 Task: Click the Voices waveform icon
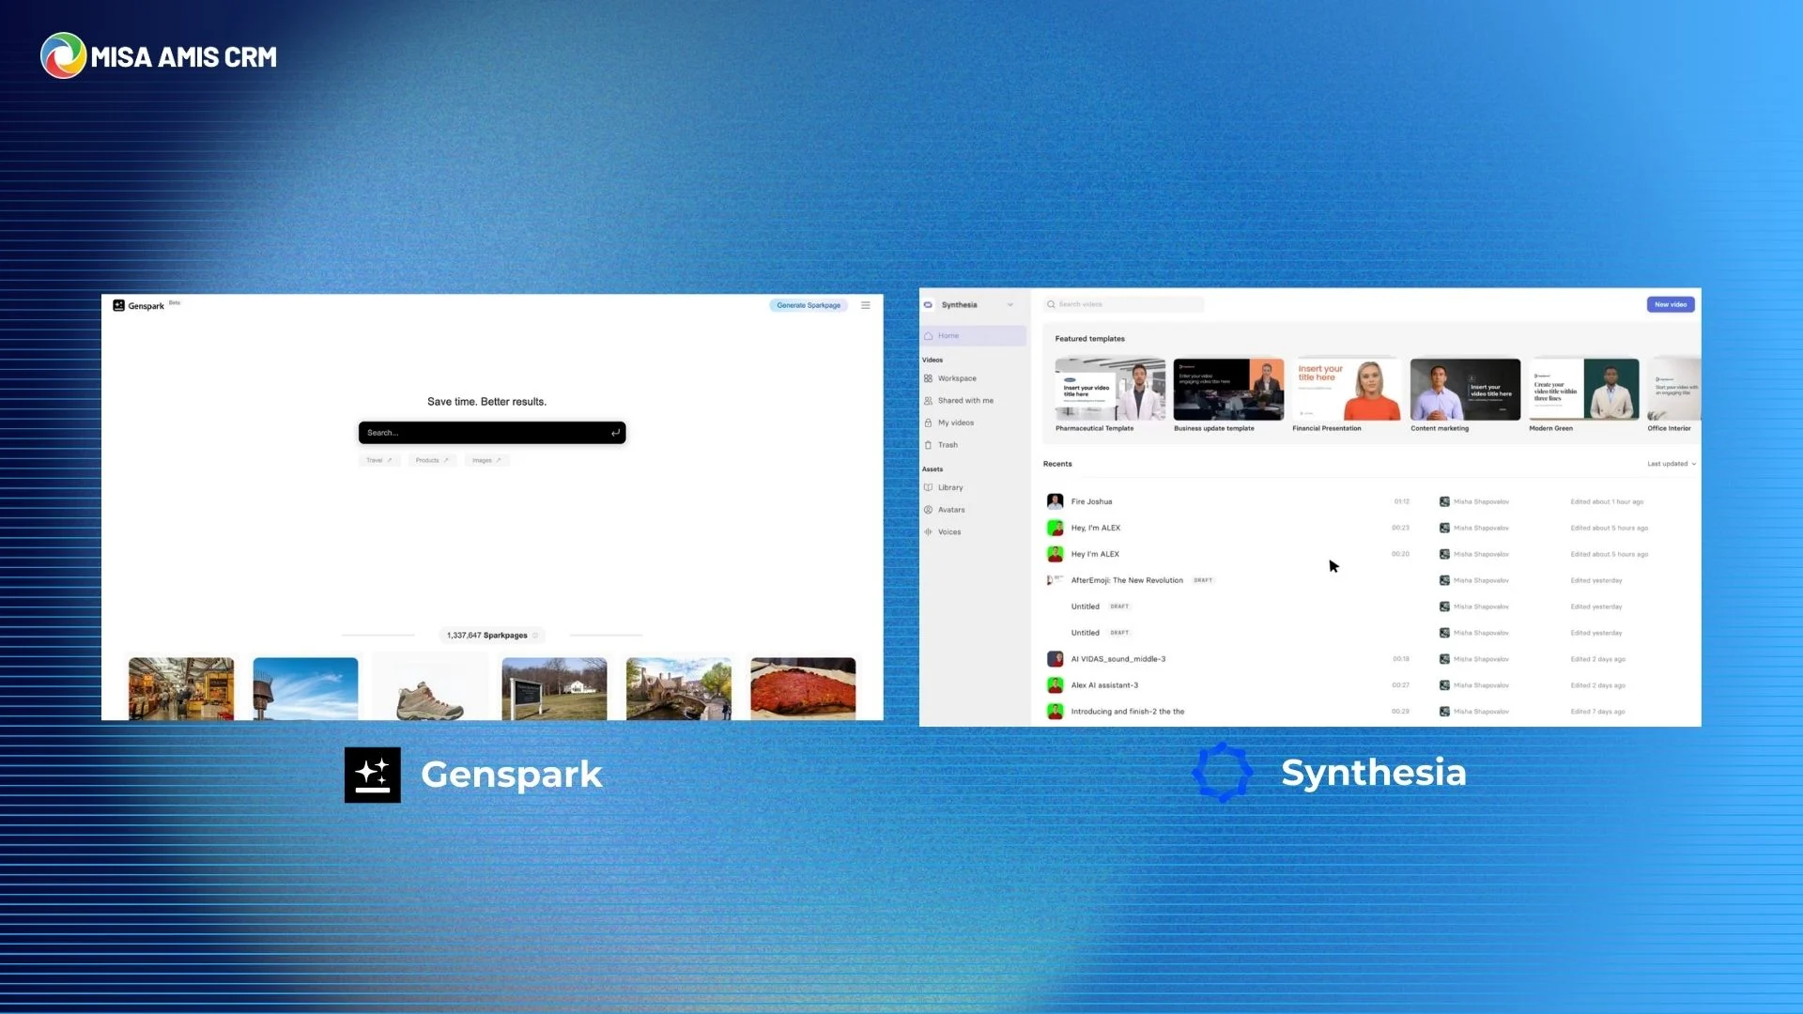[x=928, y=532]
